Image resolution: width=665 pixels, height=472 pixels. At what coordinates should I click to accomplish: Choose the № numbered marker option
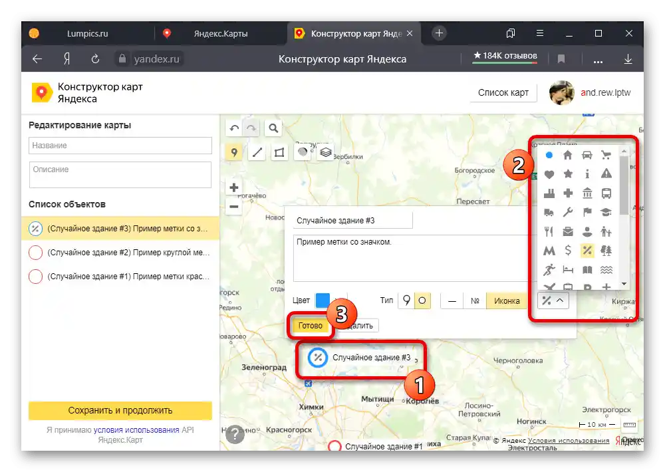475,300
